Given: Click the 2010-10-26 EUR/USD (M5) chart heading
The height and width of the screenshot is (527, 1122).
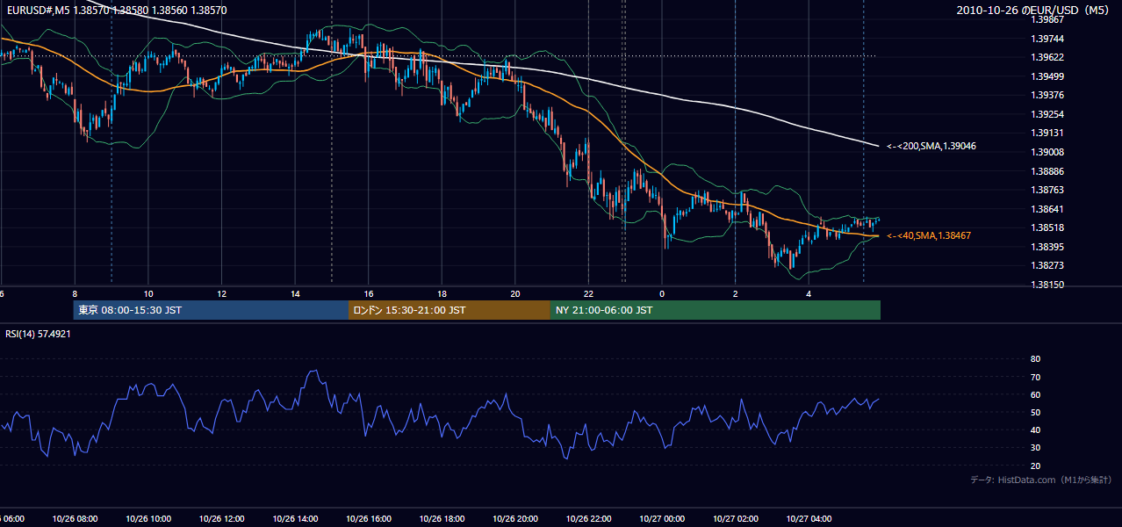Looking at the screenshot, I should 1034,10.
